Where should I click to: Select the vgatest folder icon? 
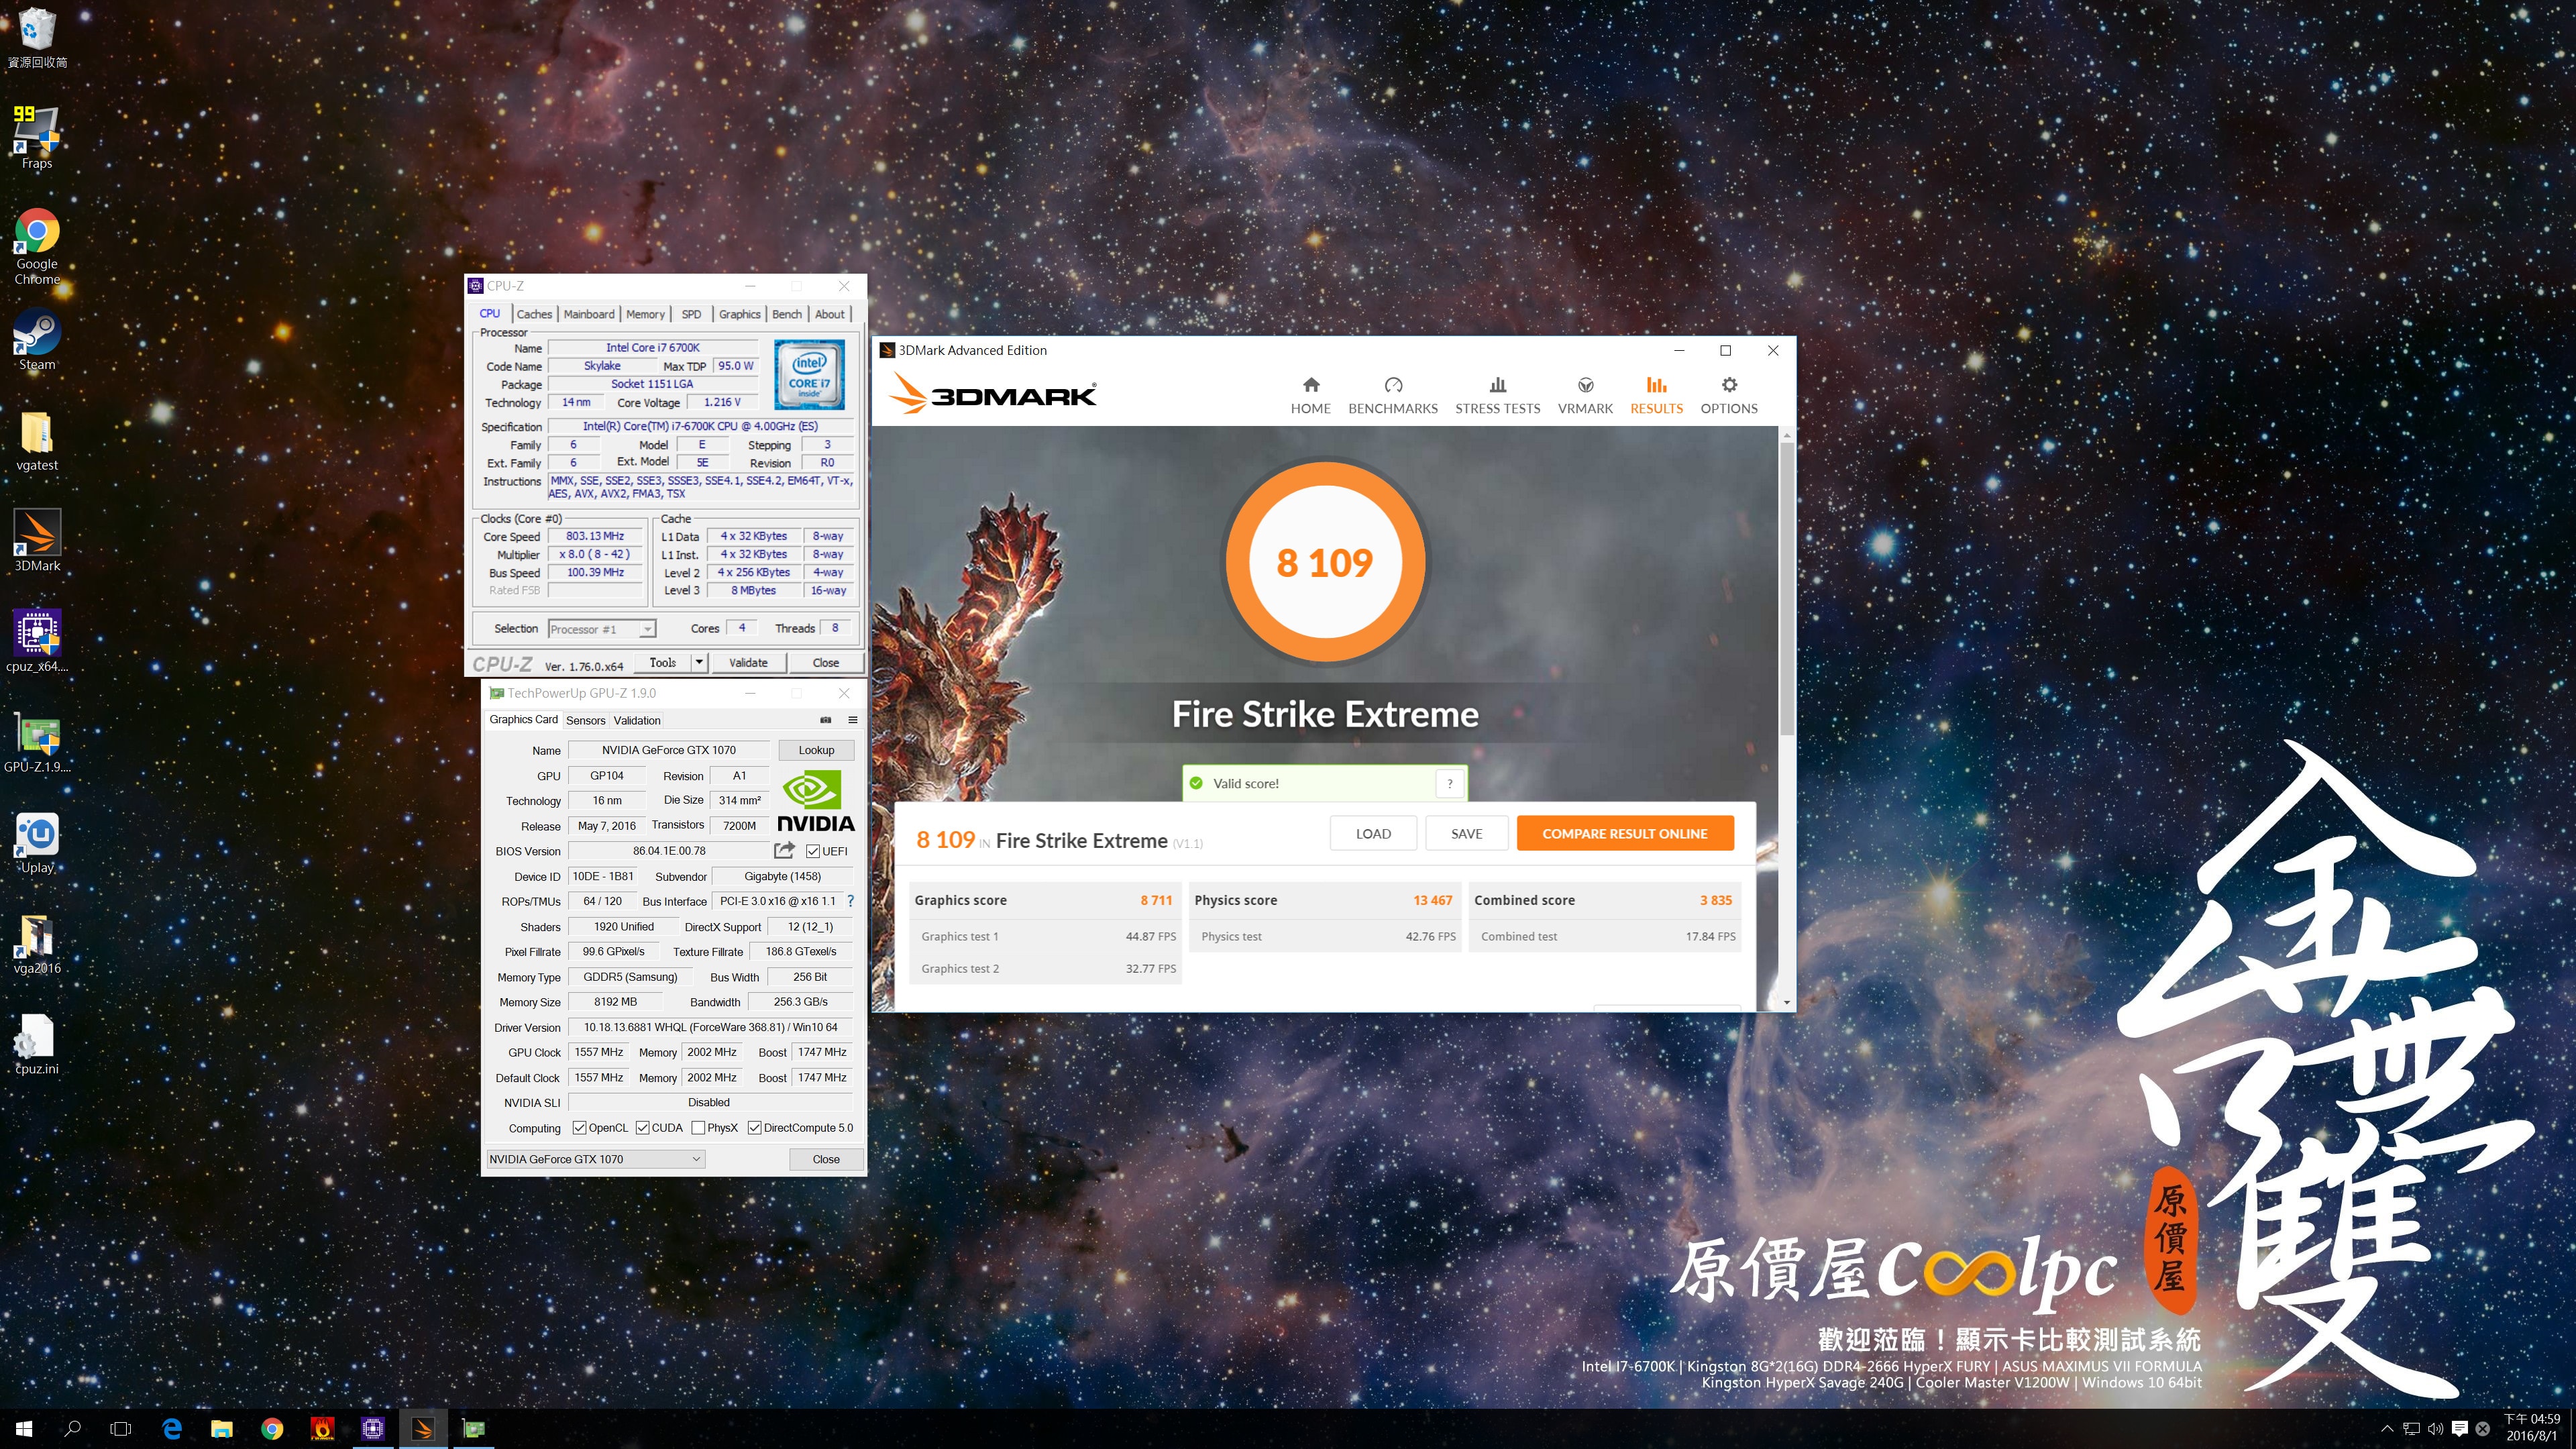click(37, 441)
